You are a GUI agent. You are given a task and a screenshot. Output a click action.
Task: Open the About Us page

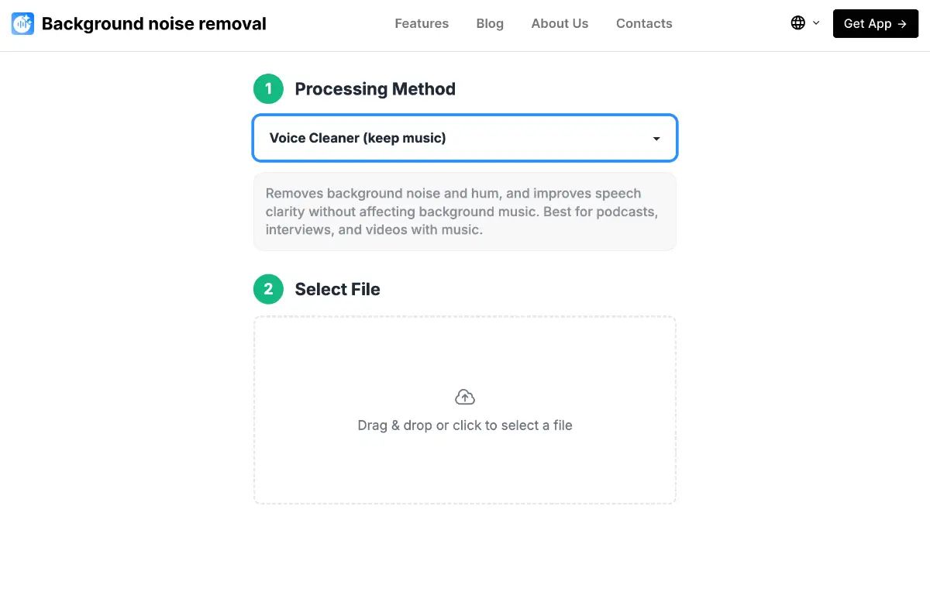pos(560,23)
